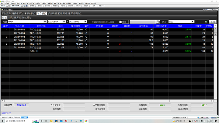Screen dimensions: 219x123
Task: Click the 查詢完成 status message
Action: click(x=6, y=113)
